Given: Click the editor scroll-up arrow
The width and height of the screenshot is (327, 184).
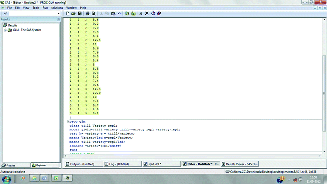Looking at the screenshot, I should click(x=324, y=20).
